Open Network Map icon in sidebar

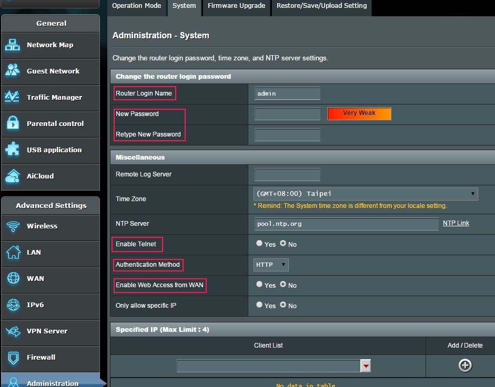[13, 45]
